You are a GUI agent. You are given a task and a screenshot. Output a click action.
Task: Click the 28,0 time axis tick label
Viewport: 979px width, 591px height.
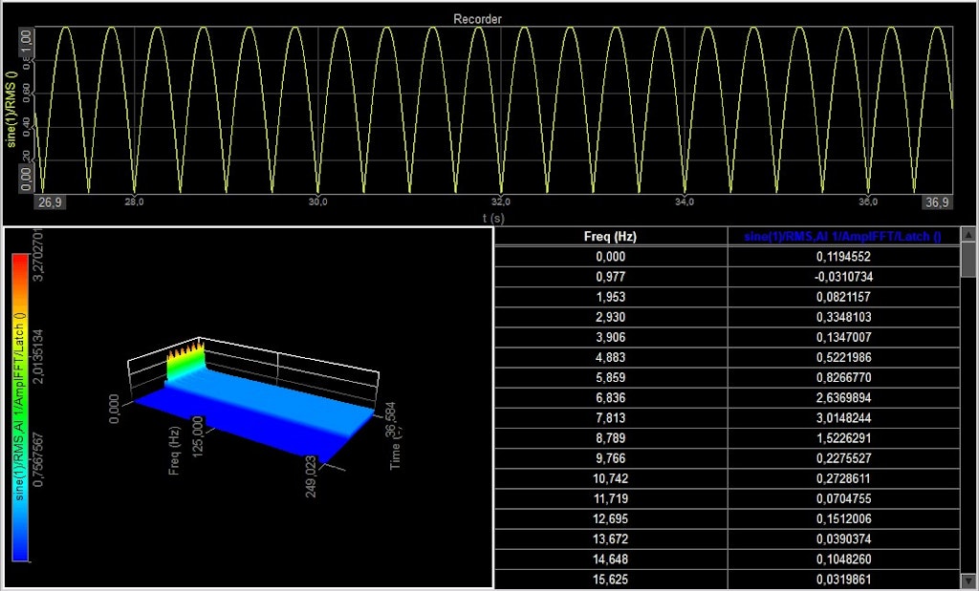tap(134, 202)
